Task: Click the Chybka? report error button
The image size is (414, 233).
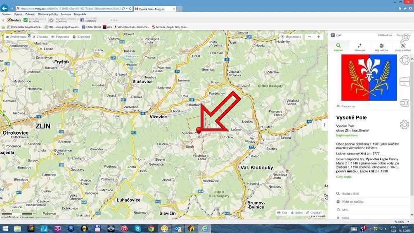Action: pos(314,213)
